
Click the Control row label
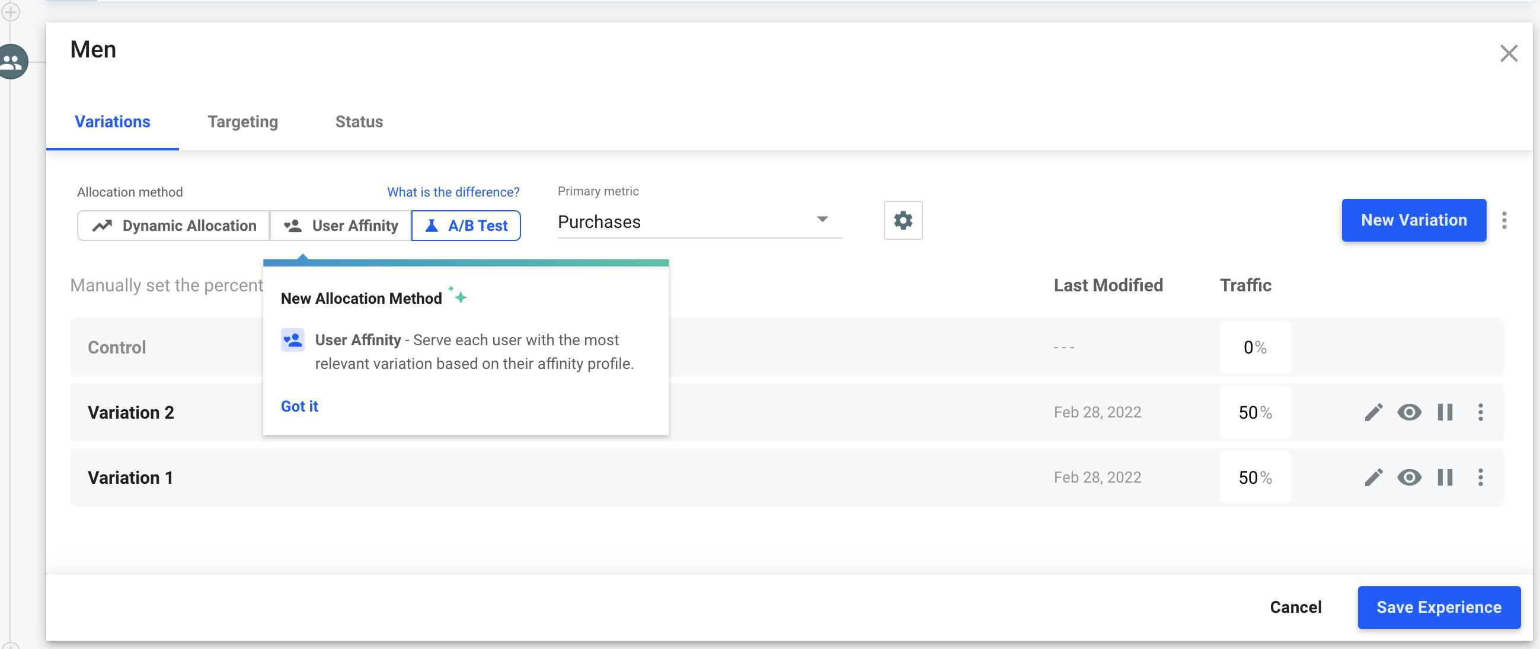pos(117,348)
